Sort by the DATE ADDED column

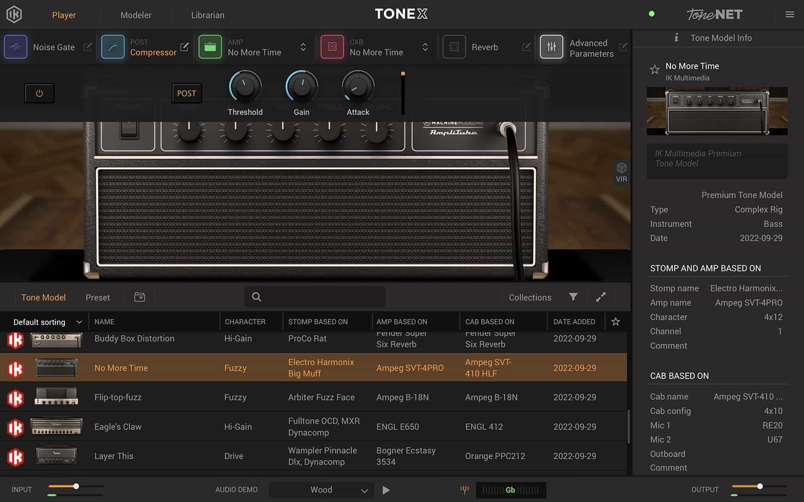574,322
